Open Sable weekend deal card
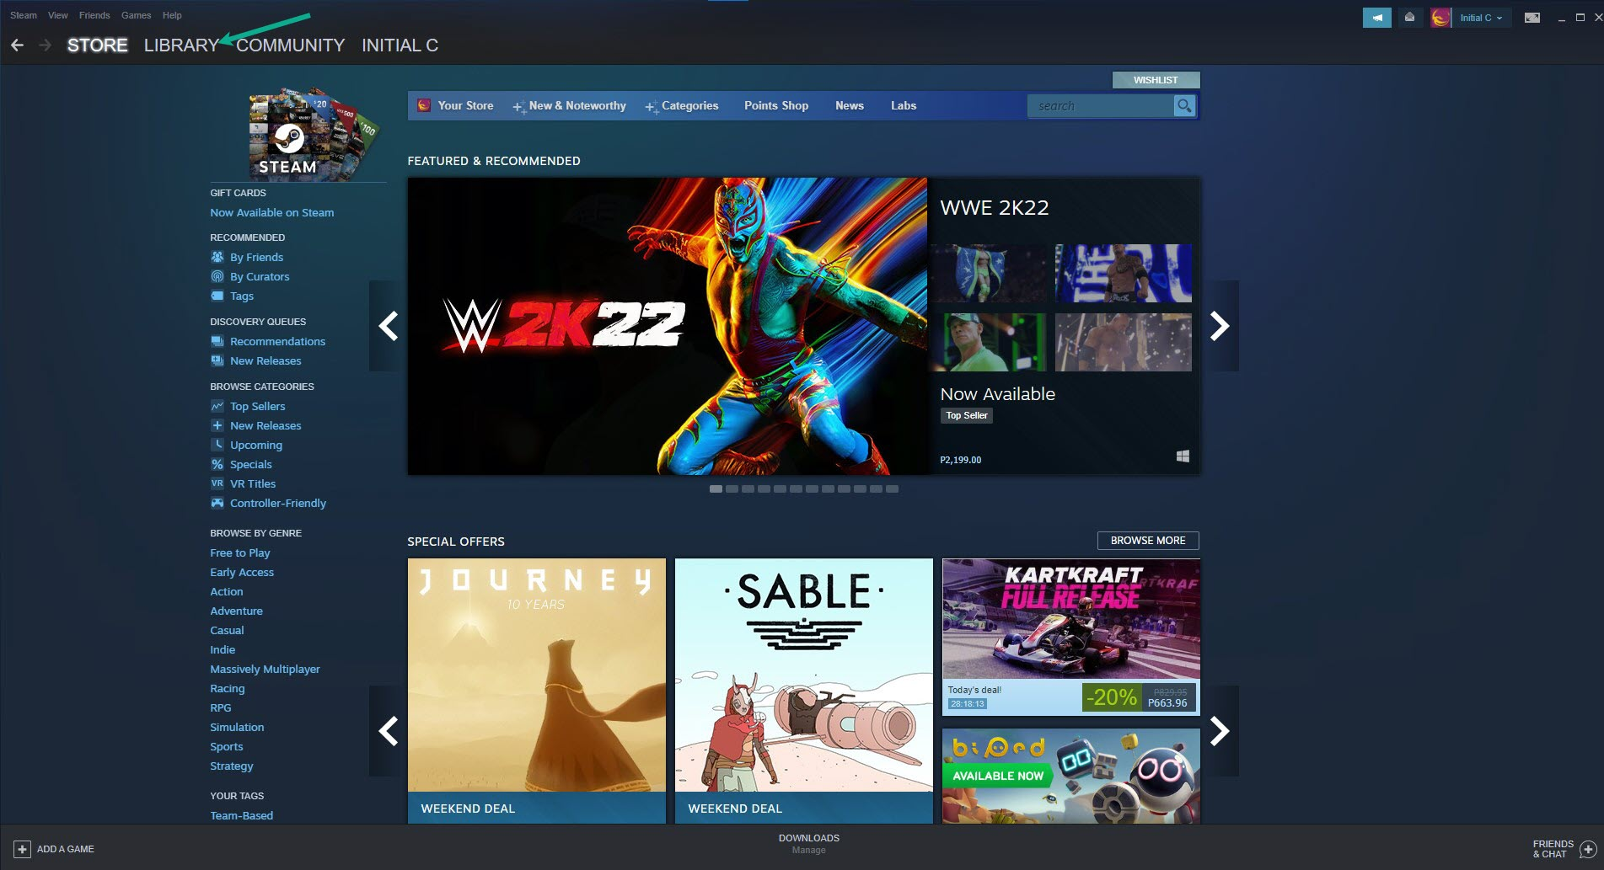The image size is (1604, 870). 804,691
